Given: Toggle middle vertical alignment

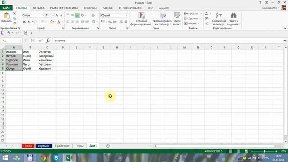Looking at the screenshot, I should tap(72, 15).
